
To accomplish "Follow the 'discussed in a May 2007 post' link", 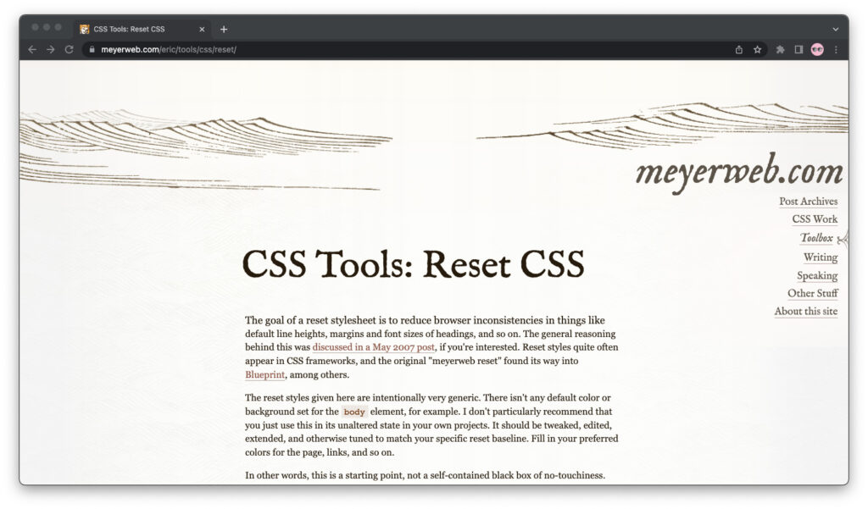I will click(373, 347).
